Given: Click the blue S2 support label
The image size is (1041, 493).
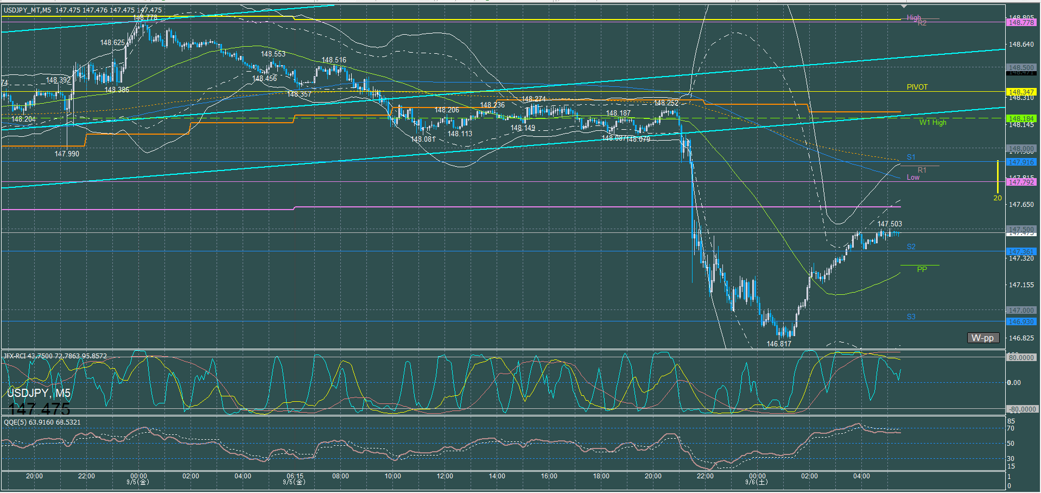Looking at the screenshot, I should [x=911, y=246].
